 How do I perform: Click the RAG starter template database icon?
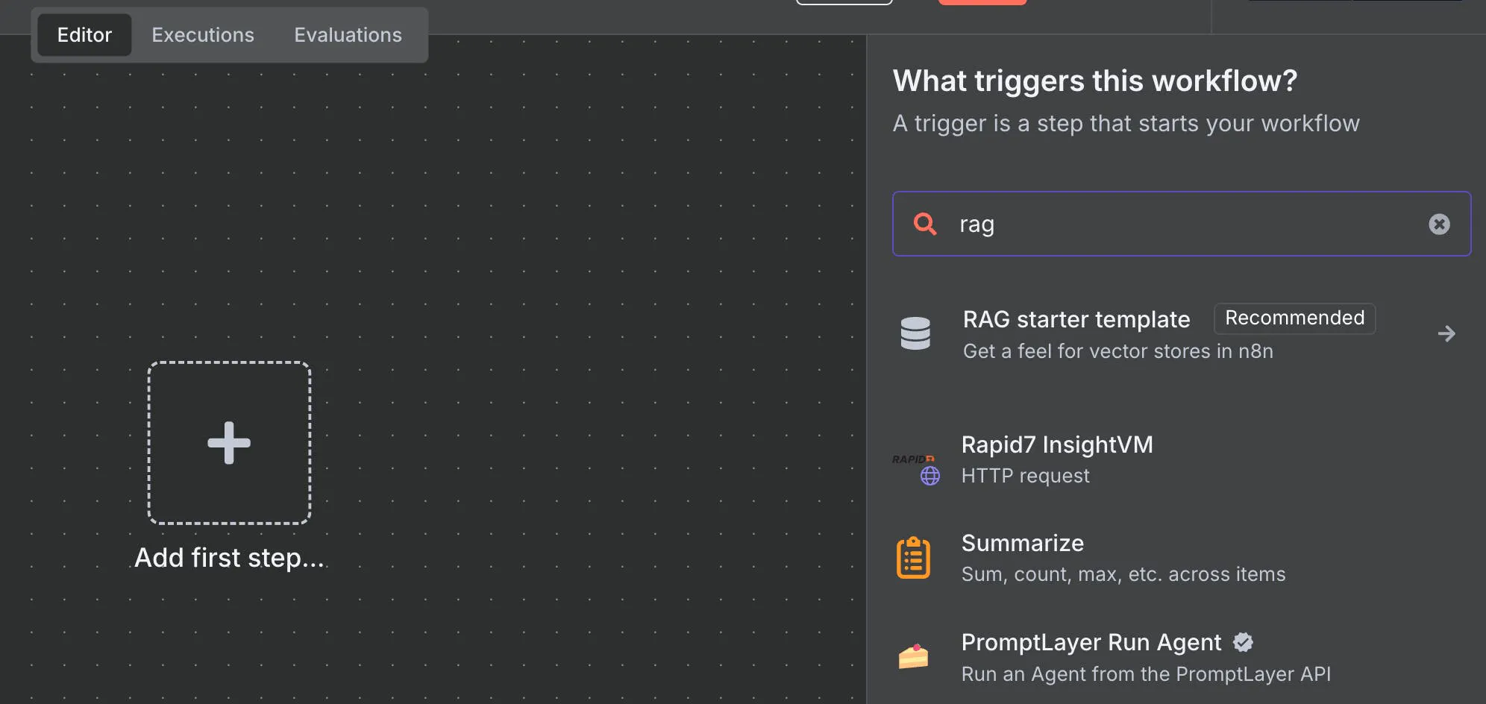coord(915,333)
